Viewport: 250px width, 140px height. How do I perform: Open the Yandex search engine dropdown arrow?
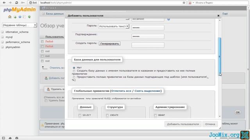[193, 3]
